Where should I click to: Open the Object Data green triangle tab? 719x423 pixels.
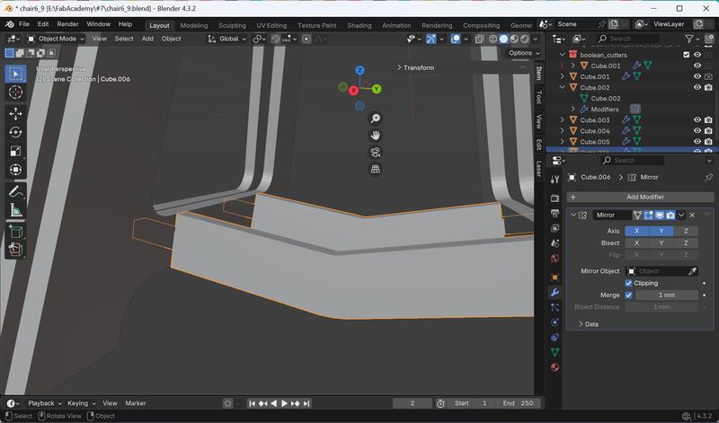[555, 352]
